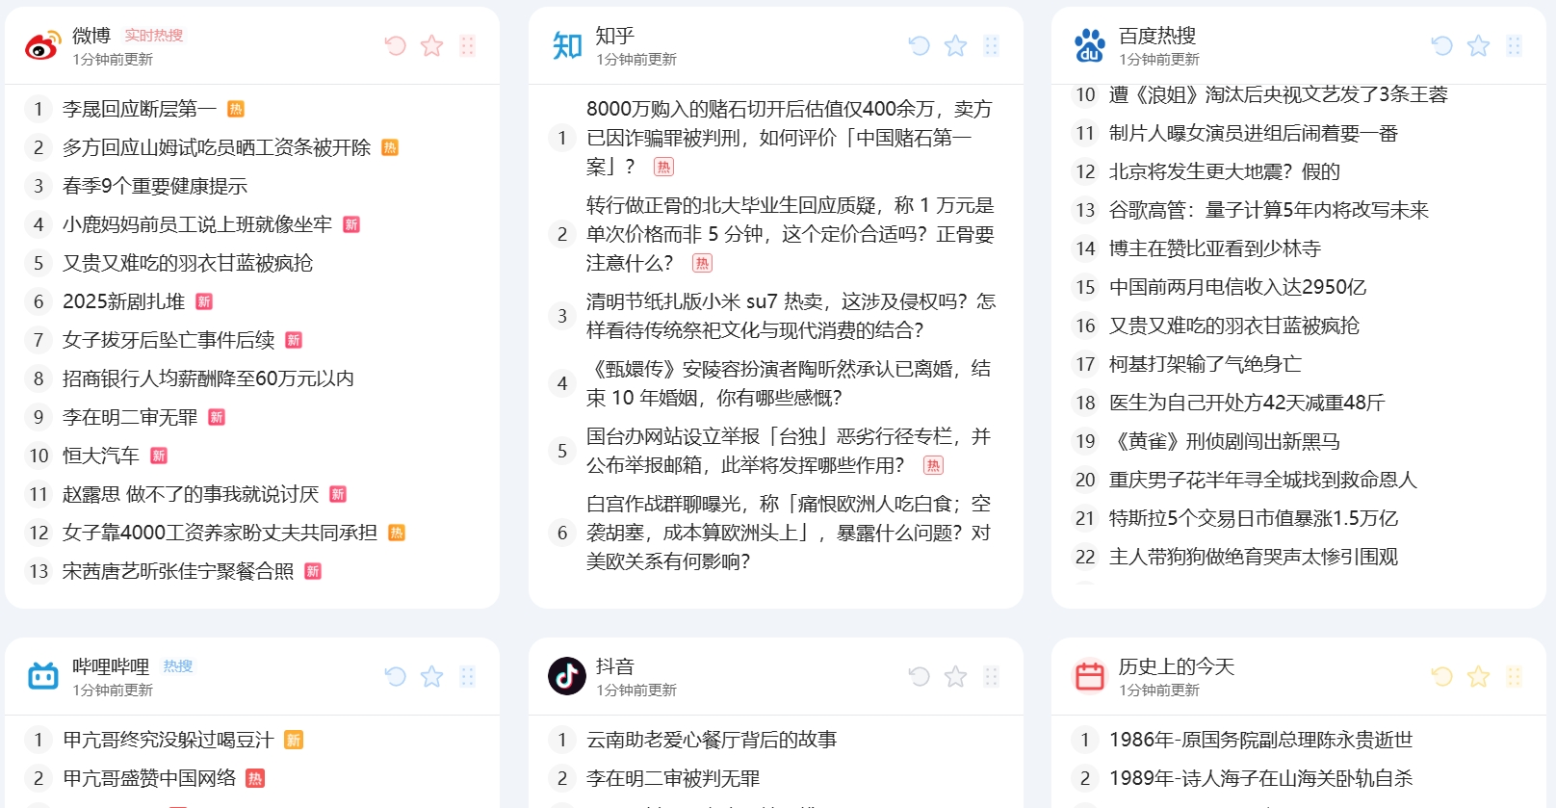Click the Douyin card drag handle

(991, 676)
